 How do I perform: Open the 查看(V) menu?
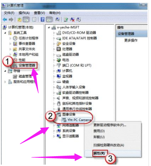[39, 13]
